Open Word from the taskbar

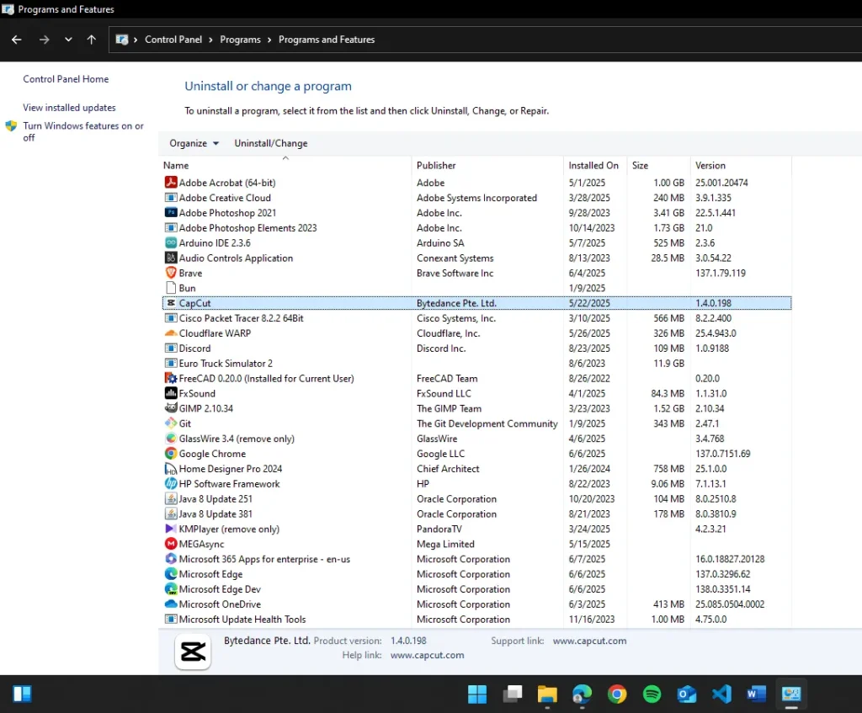(x=757, y=694)
